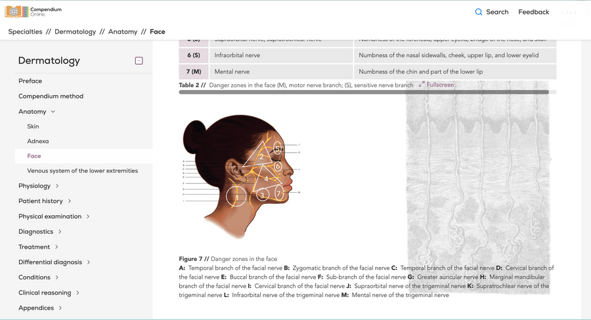
Task: Collapse the Anatomy section chevron
Action: tap(53, 111)
